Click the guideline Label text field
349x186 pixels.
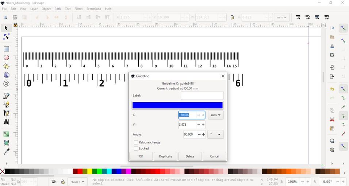tap(202, 96)
